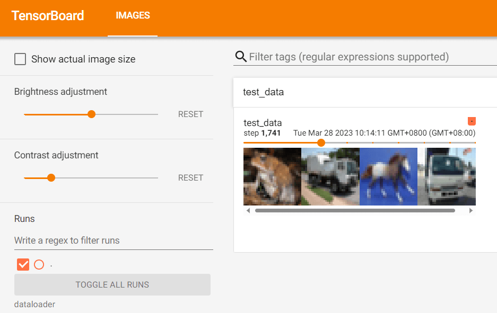This screenshot has height=313, width=497.
Task: Click the garbage truck image thumbnail
Action: pyautogui.click(x=330, y=176)
